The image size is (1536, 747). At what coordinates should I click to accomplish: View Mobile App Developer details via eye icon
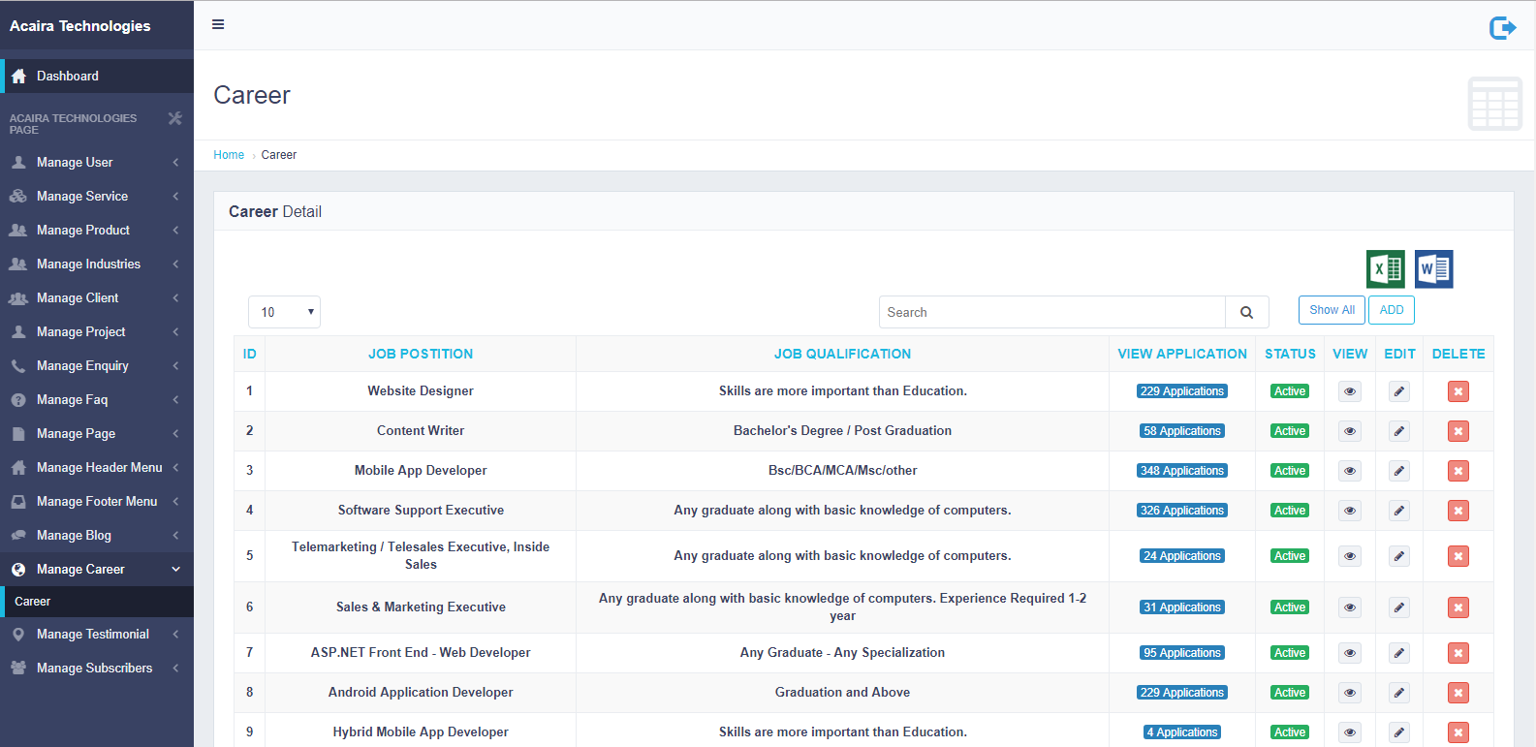coord(1349,471)
